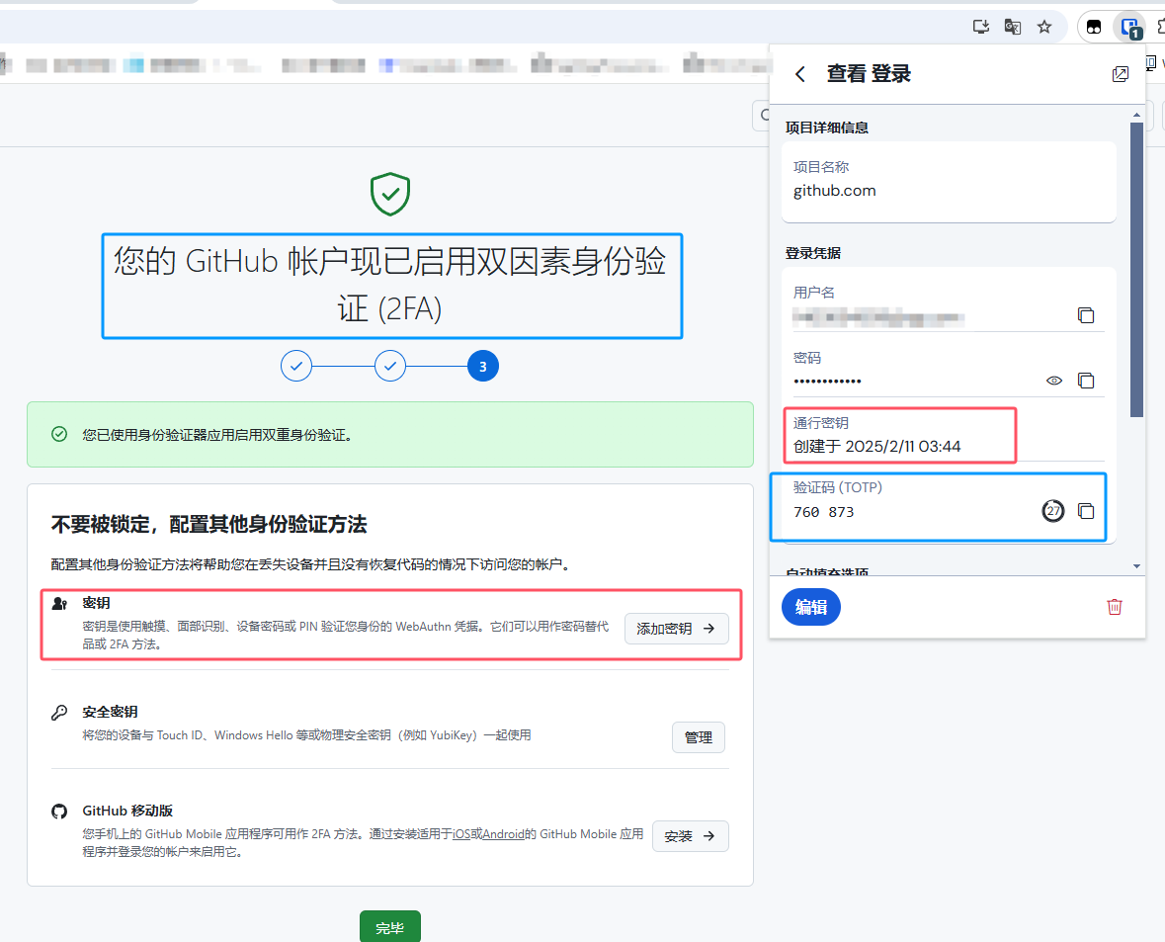The width and height of the screenshot is (1165, 942).
Task: Click the Google Translate icon in address bar
Action: coord(1012,28)
